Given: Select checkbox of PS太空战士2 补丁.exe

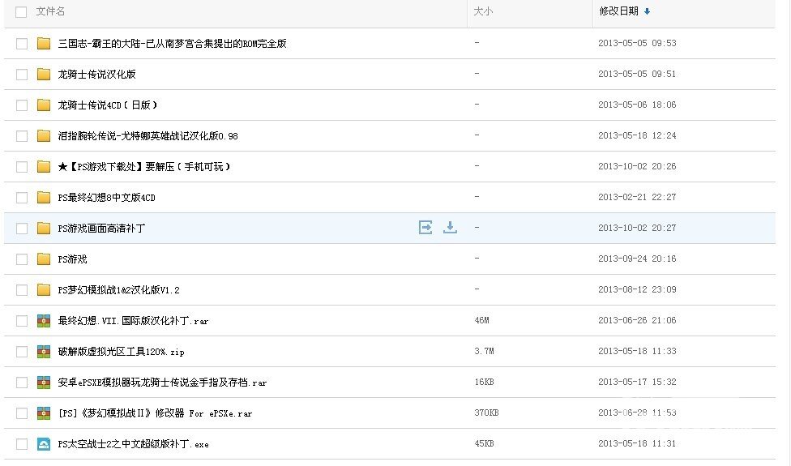Looking at the screenshot, I should coord(22,444).
